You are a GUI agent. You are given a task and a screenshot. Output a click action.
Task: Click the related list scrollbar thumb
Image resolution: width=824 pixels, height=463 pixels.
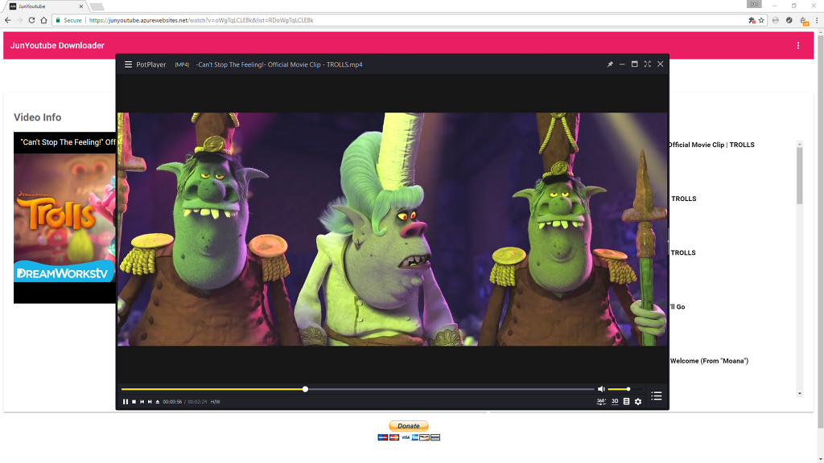tap(800, 176)
